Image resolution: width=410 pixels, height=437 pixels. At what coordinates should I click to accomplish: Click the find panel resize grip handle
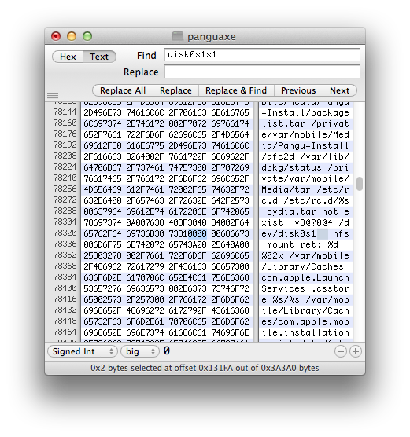point(53,96)
